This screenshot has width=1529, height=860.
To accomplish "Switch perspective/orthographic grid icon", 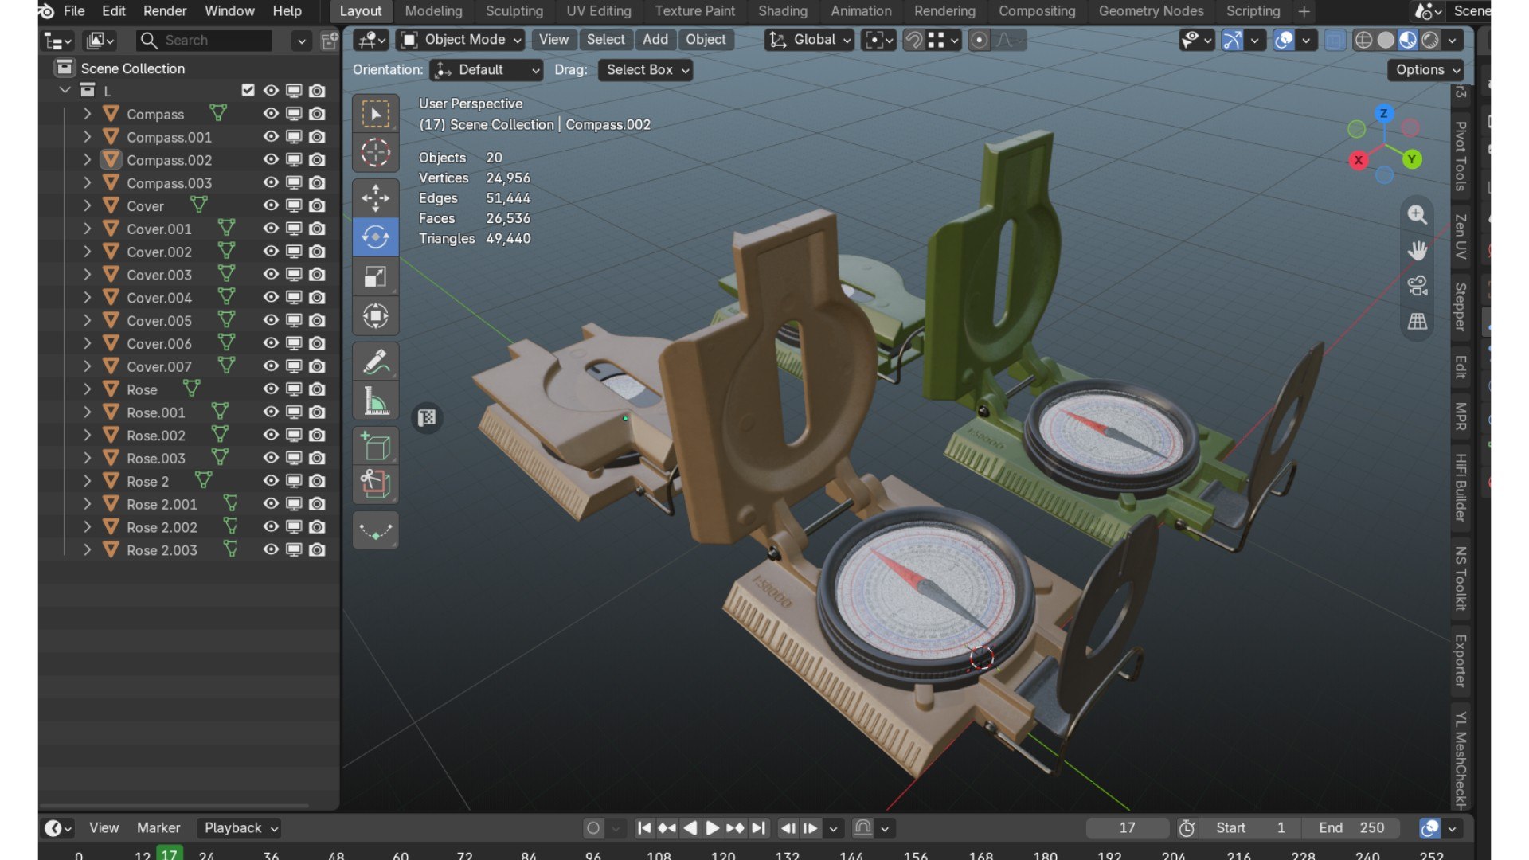I will [1417, 322].
